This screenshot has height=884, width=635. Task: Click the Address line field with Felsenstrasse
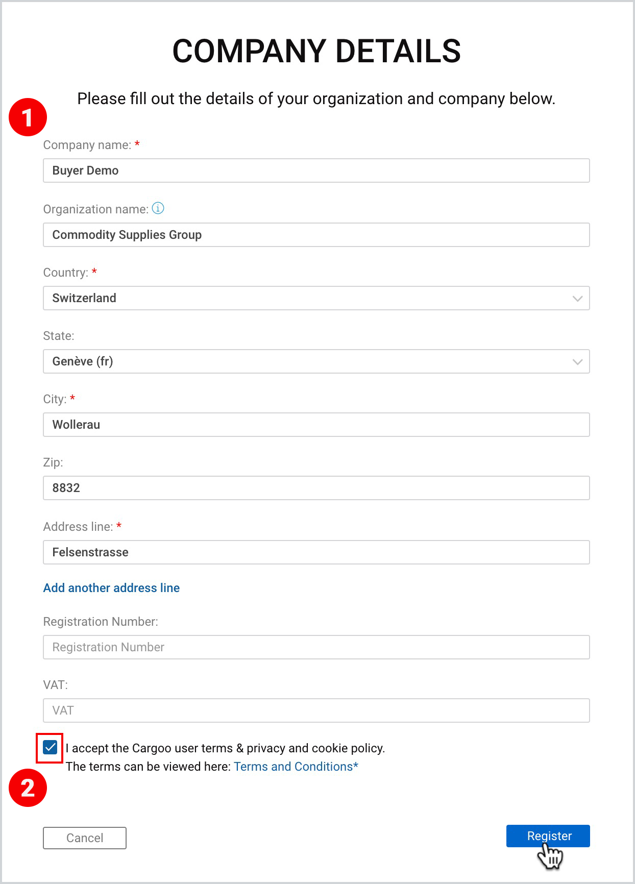pos(316,552)
